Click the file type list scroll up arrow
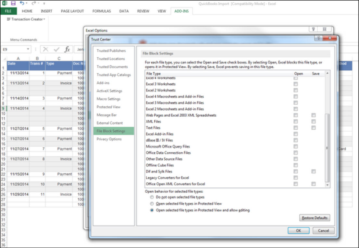 (327, 73)
